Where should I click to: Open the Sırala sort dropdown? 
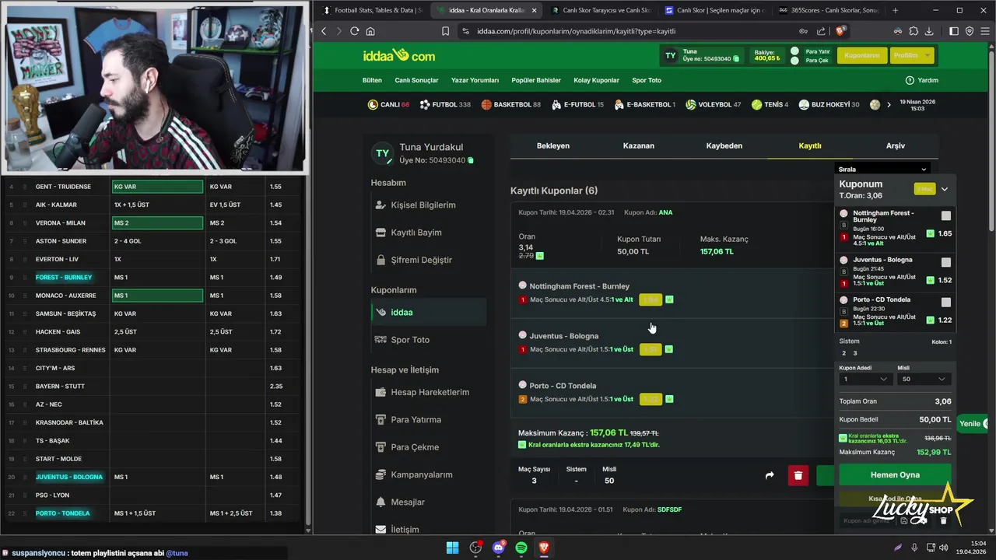point(882,169)
